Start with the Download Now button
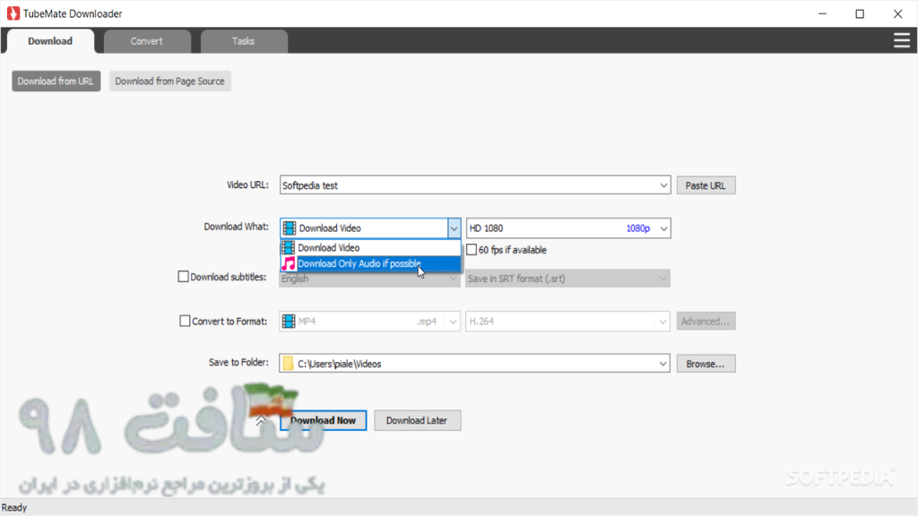 (323, 421)
